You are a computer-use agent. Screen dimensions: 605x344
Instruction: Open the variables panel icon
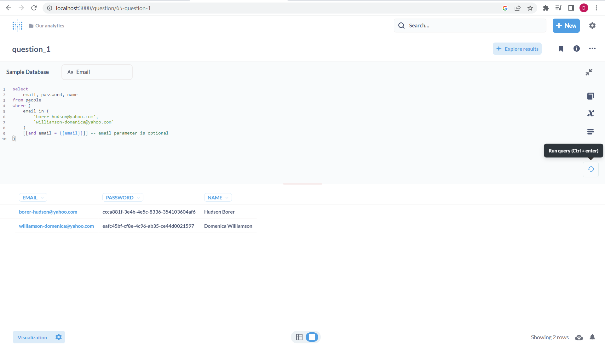(591, 113)
